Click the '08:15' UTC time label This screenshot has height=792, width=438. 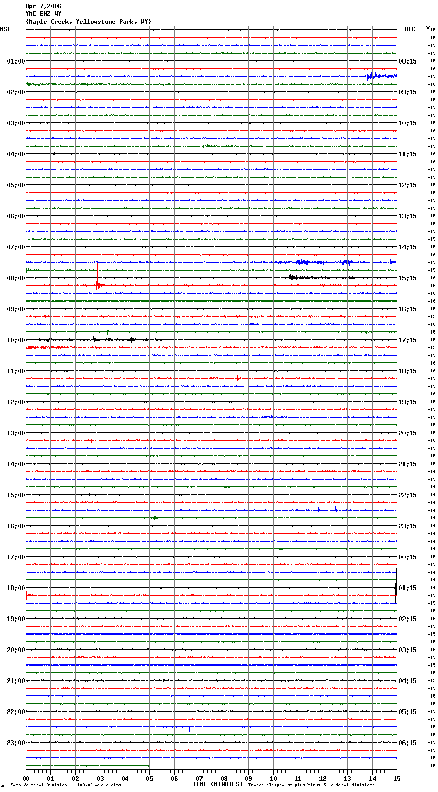coord(408,61)
